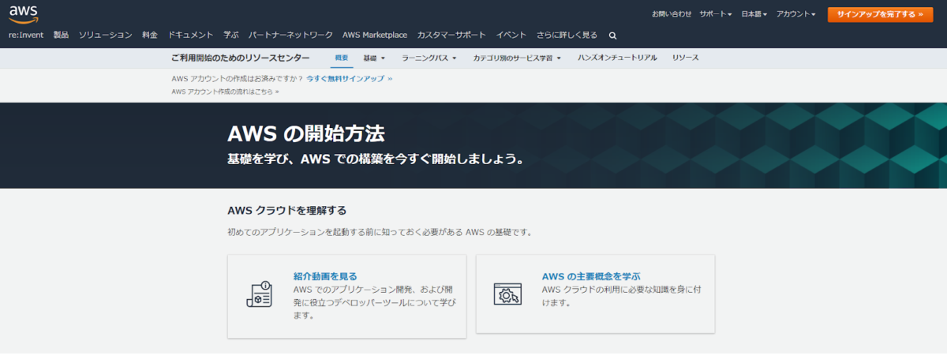Expand the 基礎 submenu
947x356 pixels.
374,58
